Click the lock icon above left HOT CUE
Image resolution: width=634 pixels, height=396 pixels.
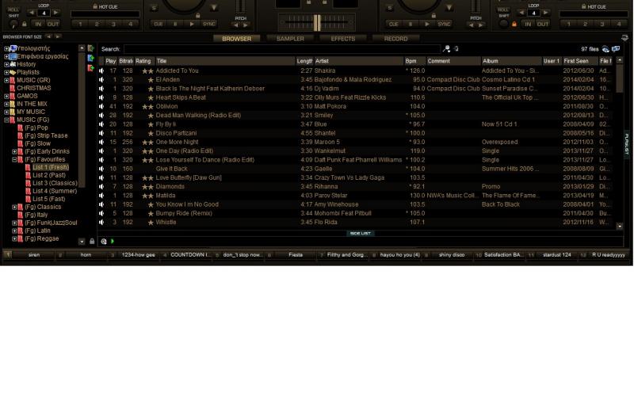[x=95, y=6]
